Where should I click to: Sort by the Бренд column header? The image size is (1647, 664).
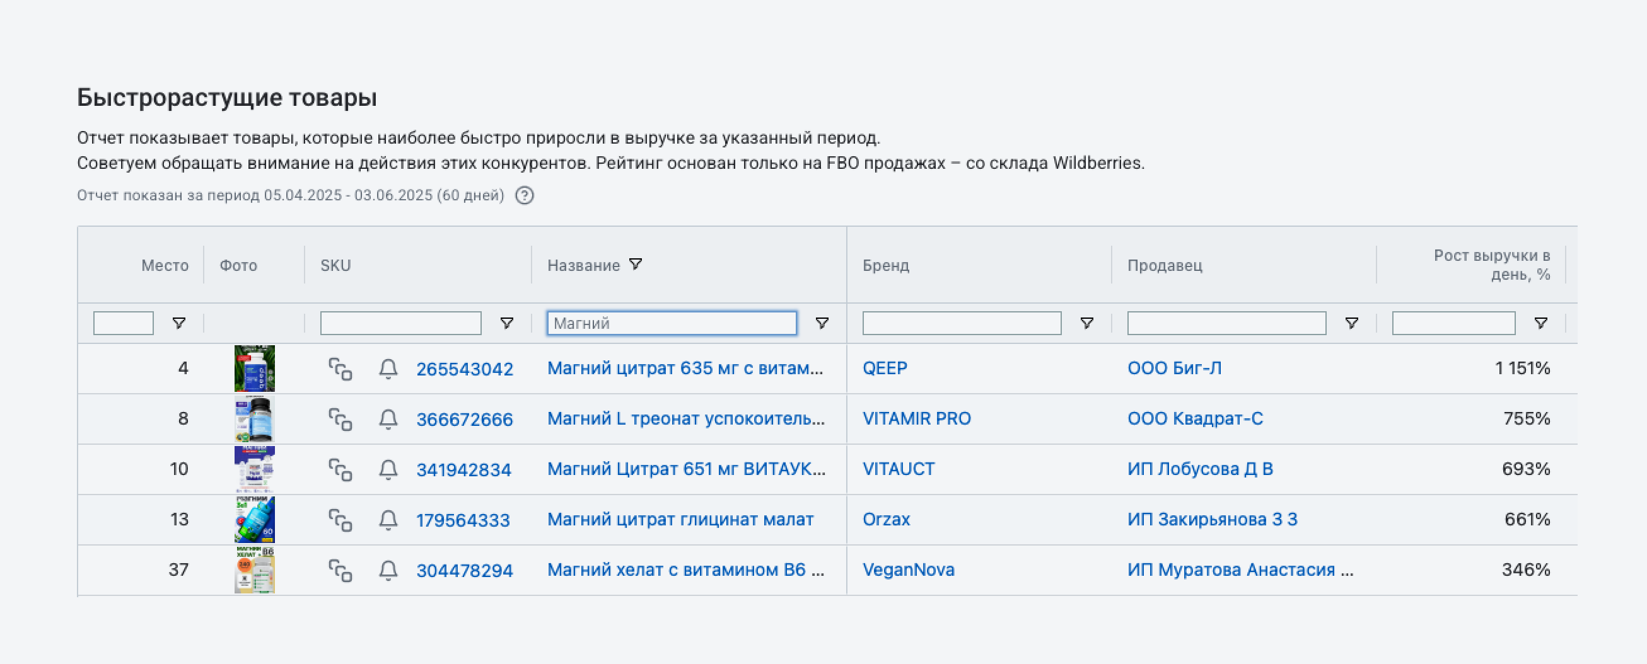coord(885,265)
